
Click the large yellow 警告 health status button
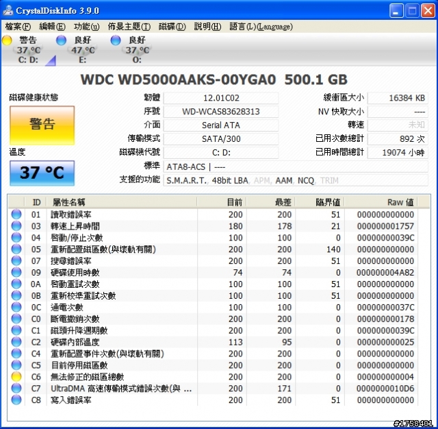(x=42, y=125)
